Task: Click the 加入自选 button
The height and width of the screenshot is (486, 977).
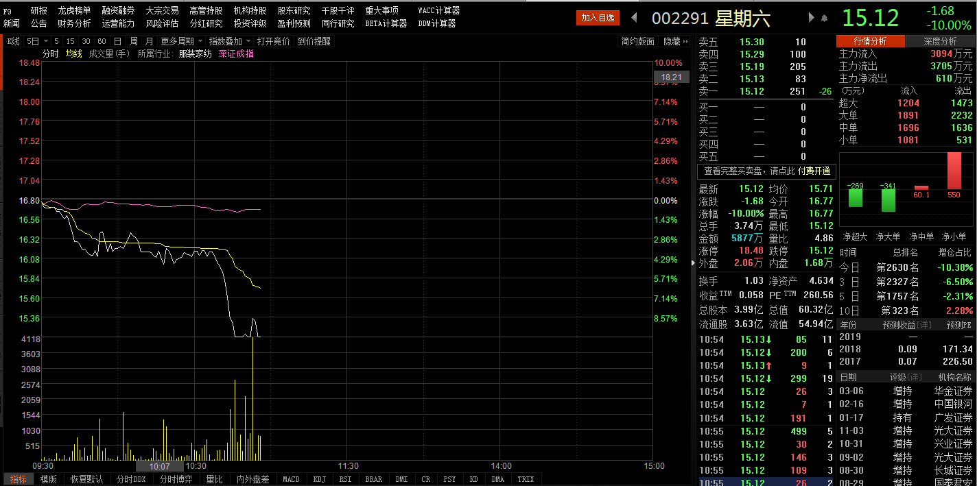Action: click(x=598, y=18)
